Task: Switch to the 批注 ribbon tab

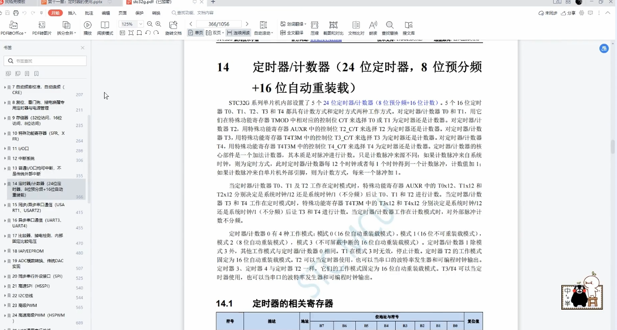Action: click(x=89, y=13)
